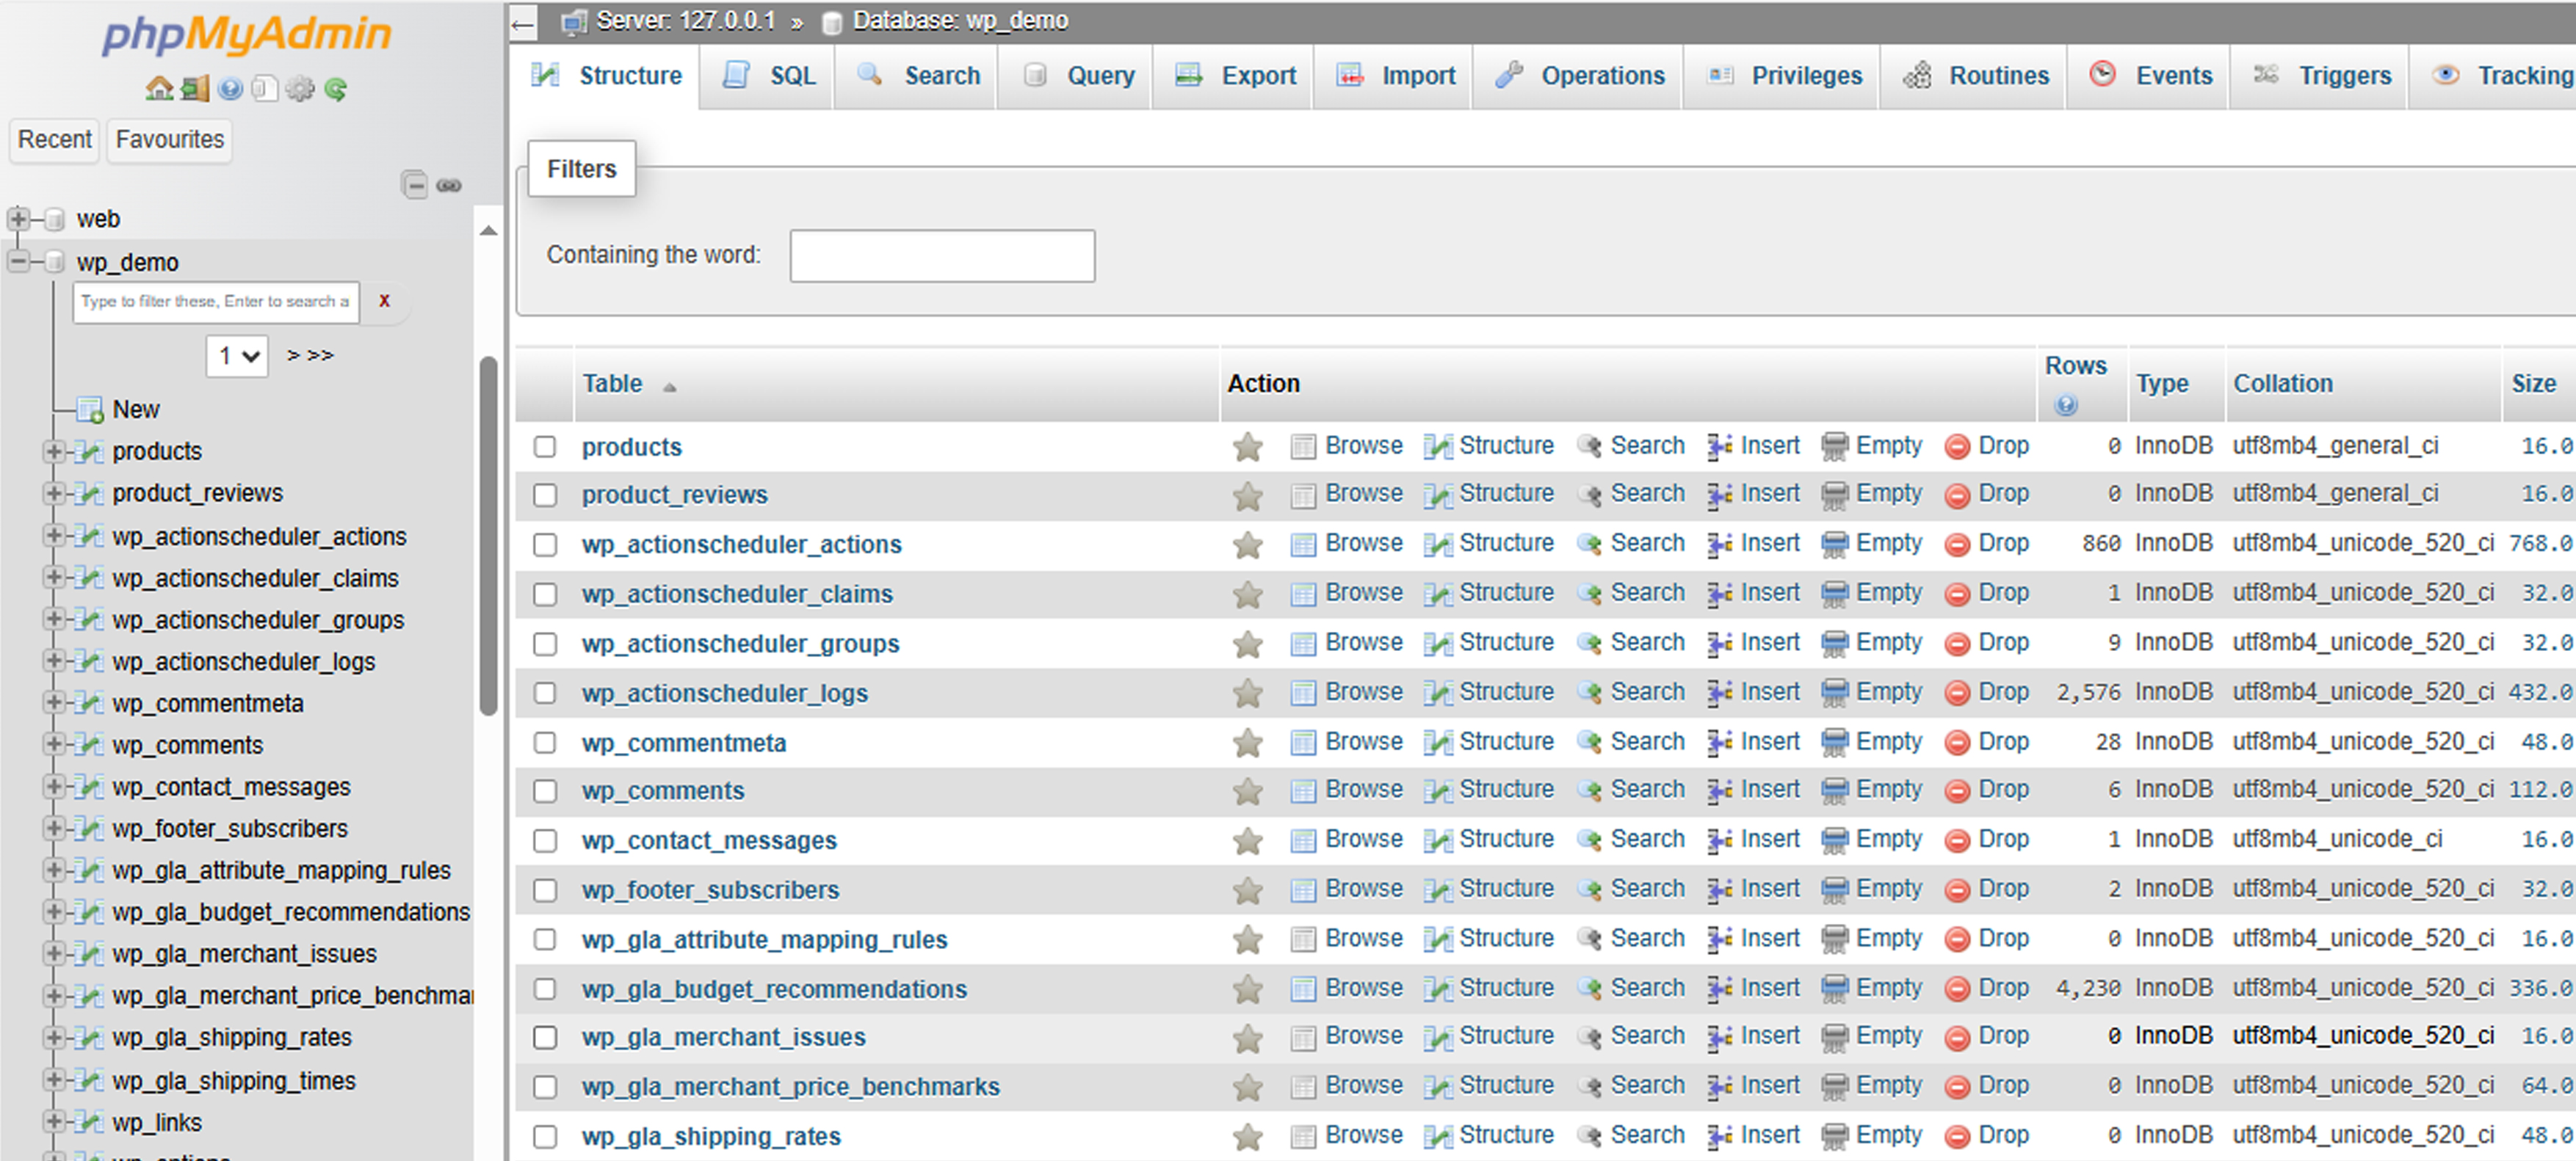Select wp_actionscheduler_actions row checkbox

point(544,545)
